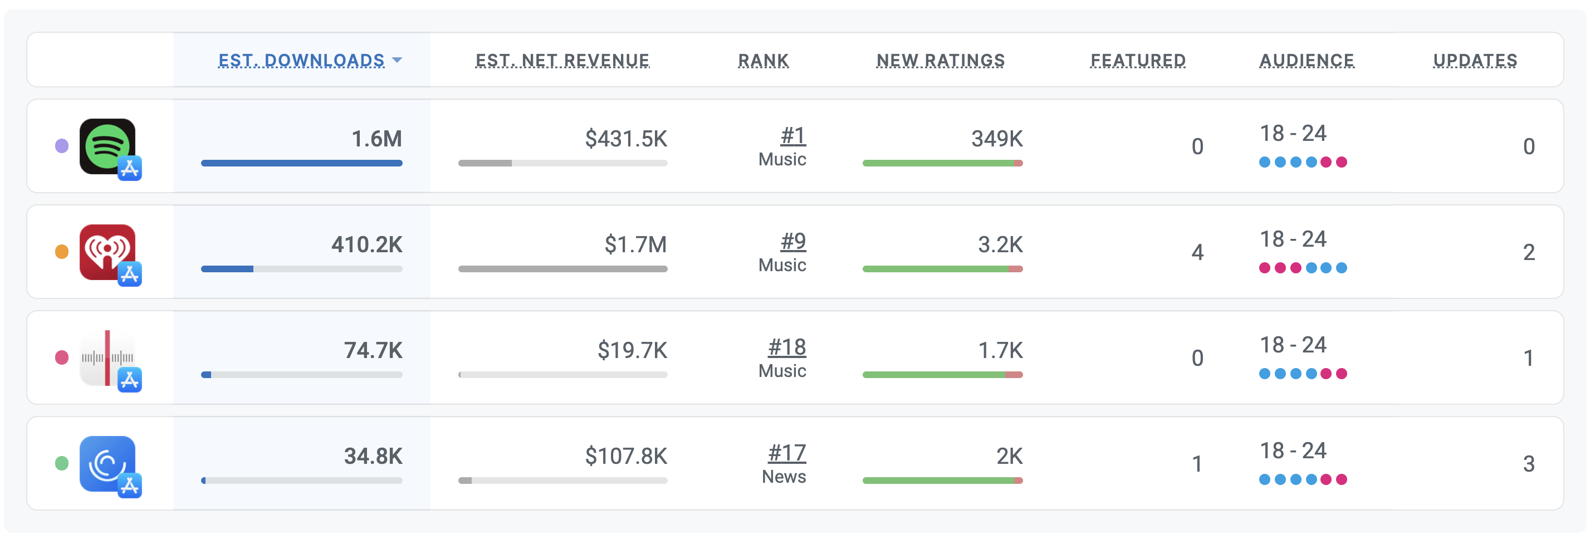Click audience dots in the 34.8K row
This screenshot has width=1595, height=539.
tap(1303, 479)
